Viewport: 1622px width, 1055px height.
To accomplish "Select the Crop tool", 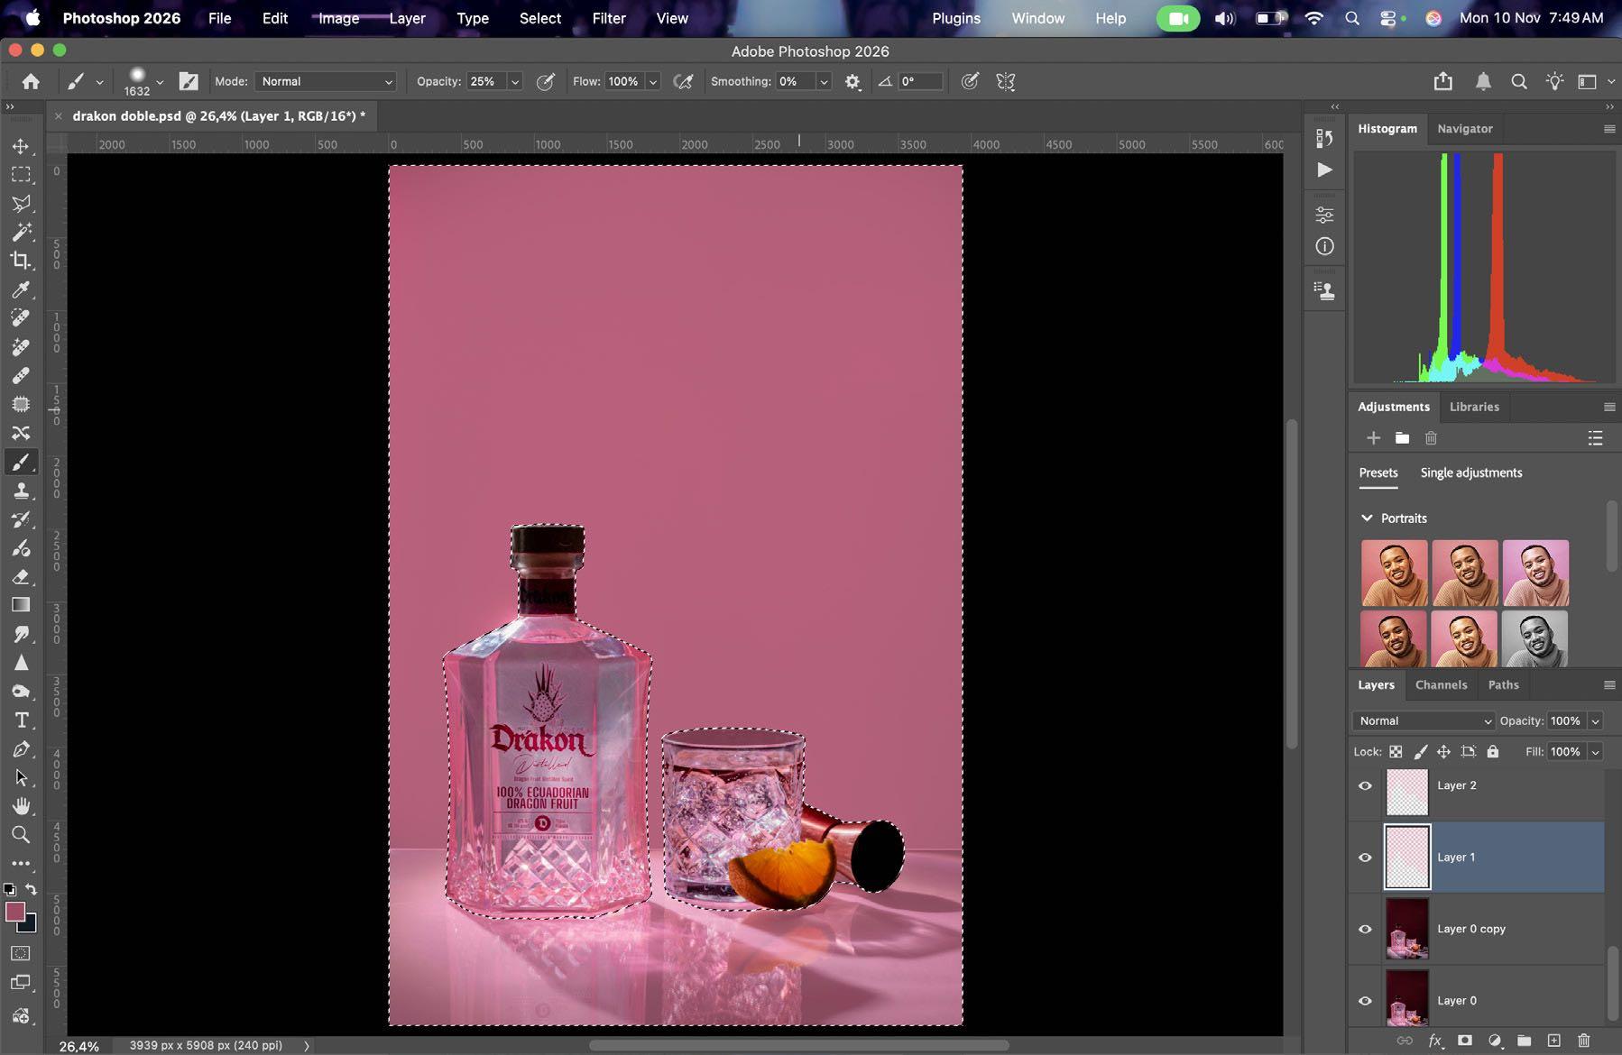I will click(20, 261).
